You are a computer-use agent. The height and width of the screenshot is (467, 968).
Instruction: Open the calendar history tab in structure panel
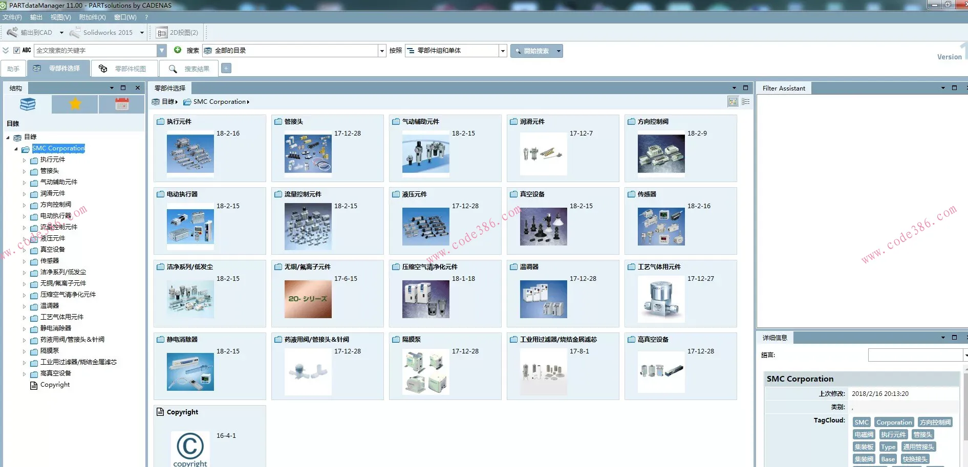click(x=122, y=104)
